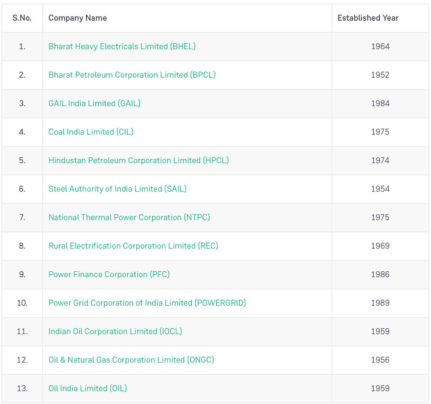
Task: Click the GAIL India Limited (GAIL) link
Action: (94, 104)
